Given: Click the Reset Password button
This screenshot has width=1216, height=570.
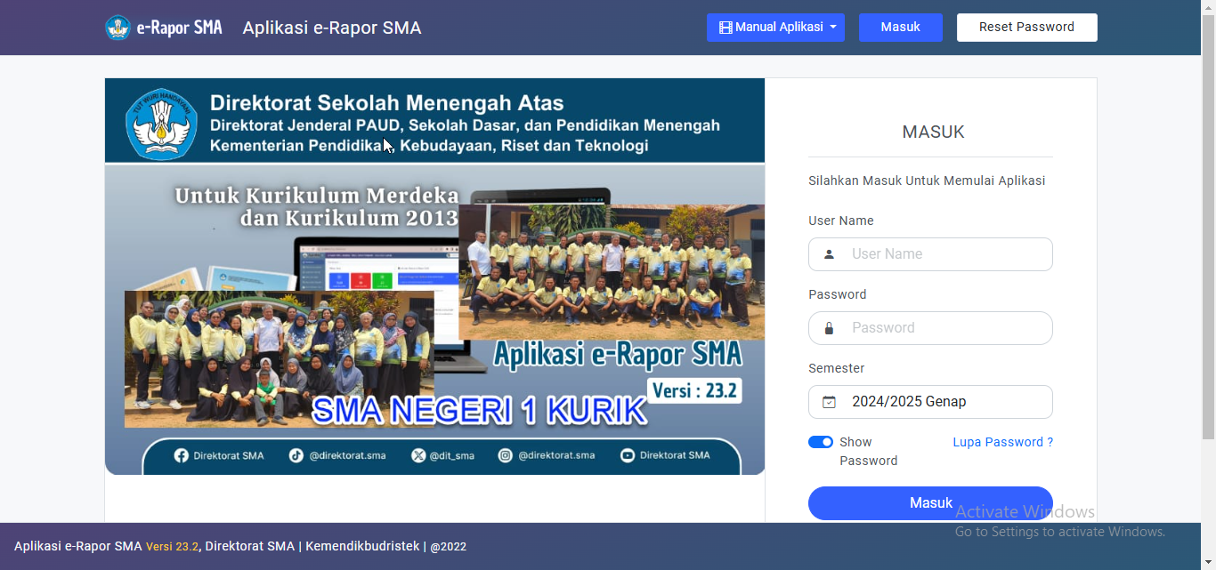Looking at the screenshot, I should coord(1026,28).
